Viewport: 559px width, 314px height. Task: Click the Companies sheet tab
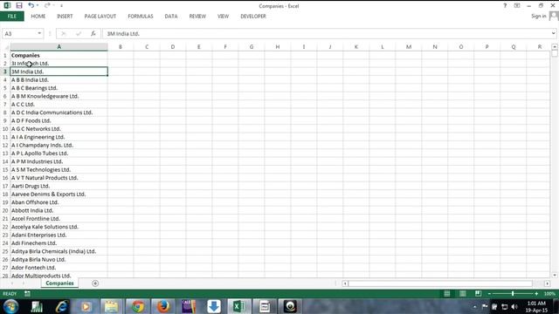tap(59, 283)
